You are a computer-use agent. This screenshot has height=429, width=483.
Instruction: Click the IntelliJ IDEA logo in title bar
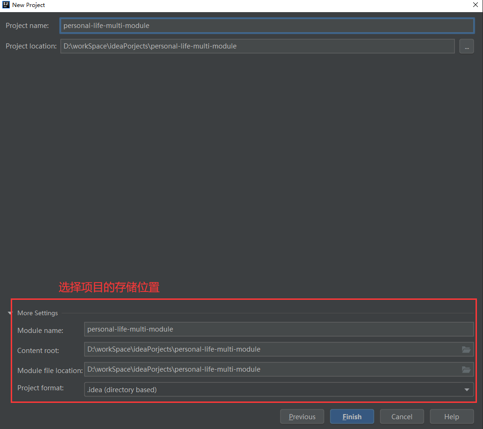pos(6,5)
